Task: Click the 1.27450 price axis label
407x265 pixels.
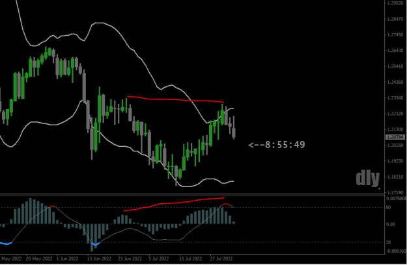Action: tap(395, 35)
